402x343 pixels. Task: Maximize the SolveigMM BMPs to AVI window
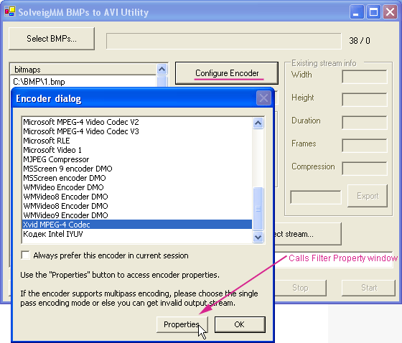373,12
